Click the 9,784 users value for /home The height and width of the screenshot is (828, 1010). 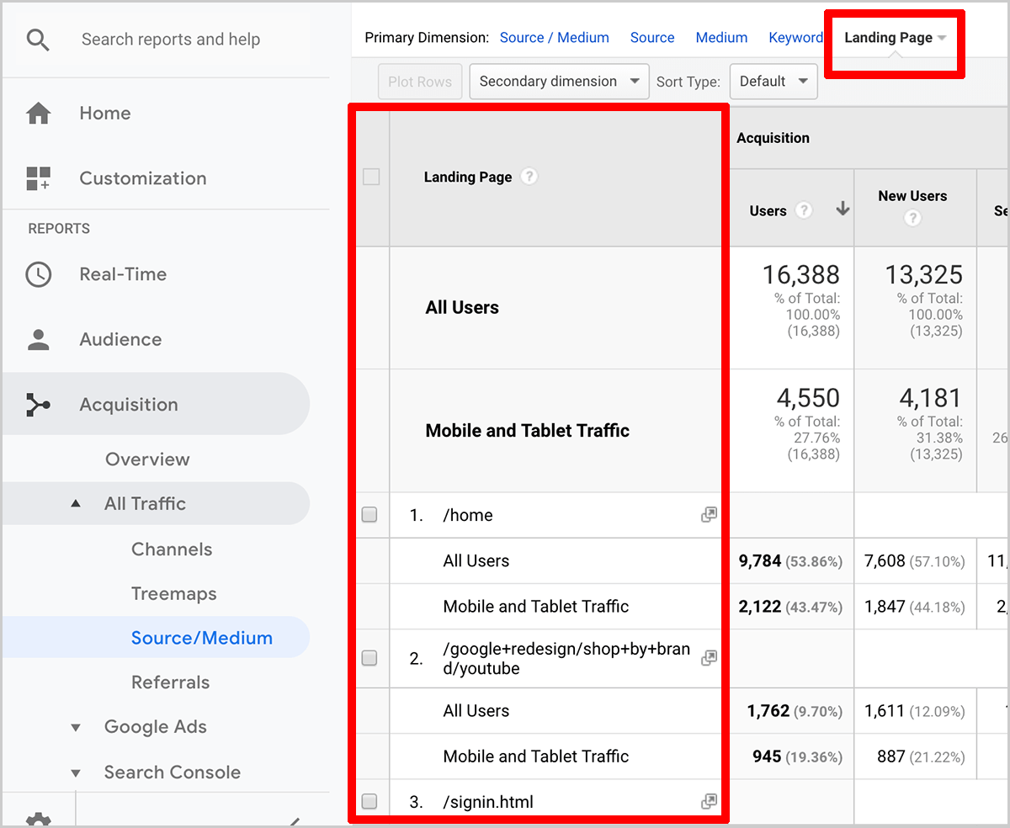760,561
